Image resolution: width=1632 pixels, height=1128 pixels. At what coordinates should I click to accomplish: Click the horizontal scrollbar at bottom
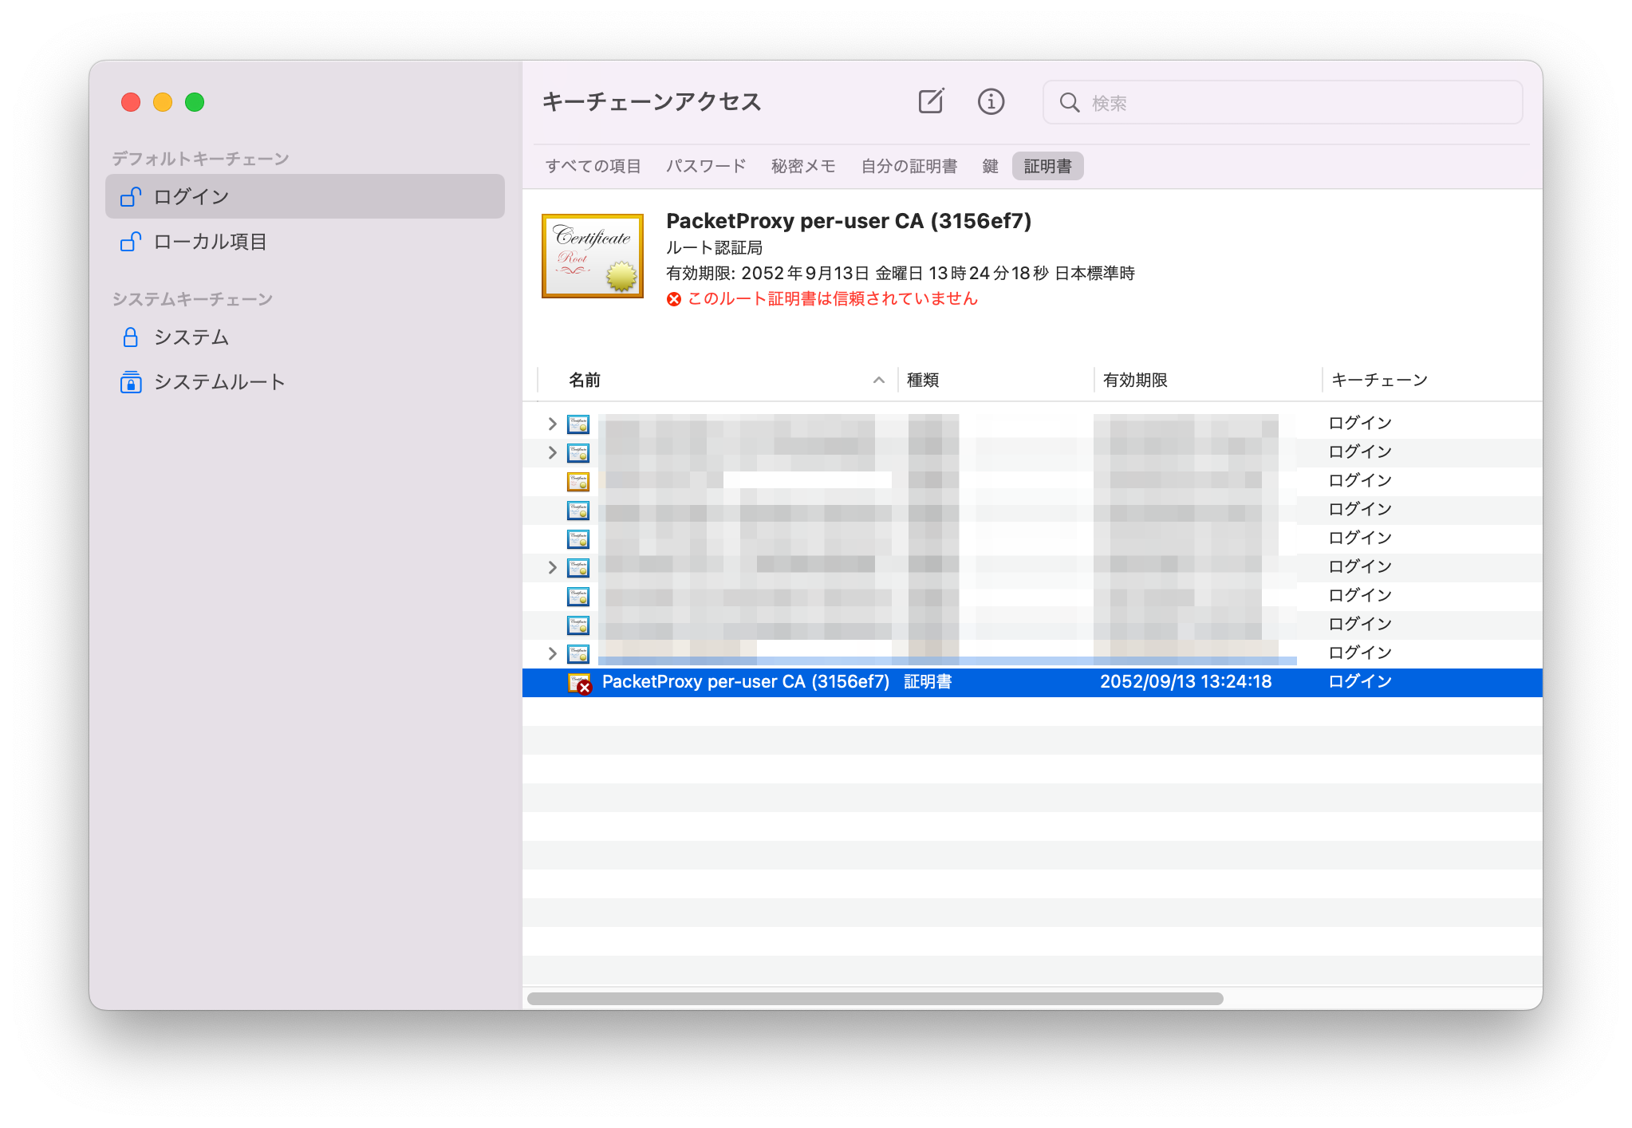875,999
